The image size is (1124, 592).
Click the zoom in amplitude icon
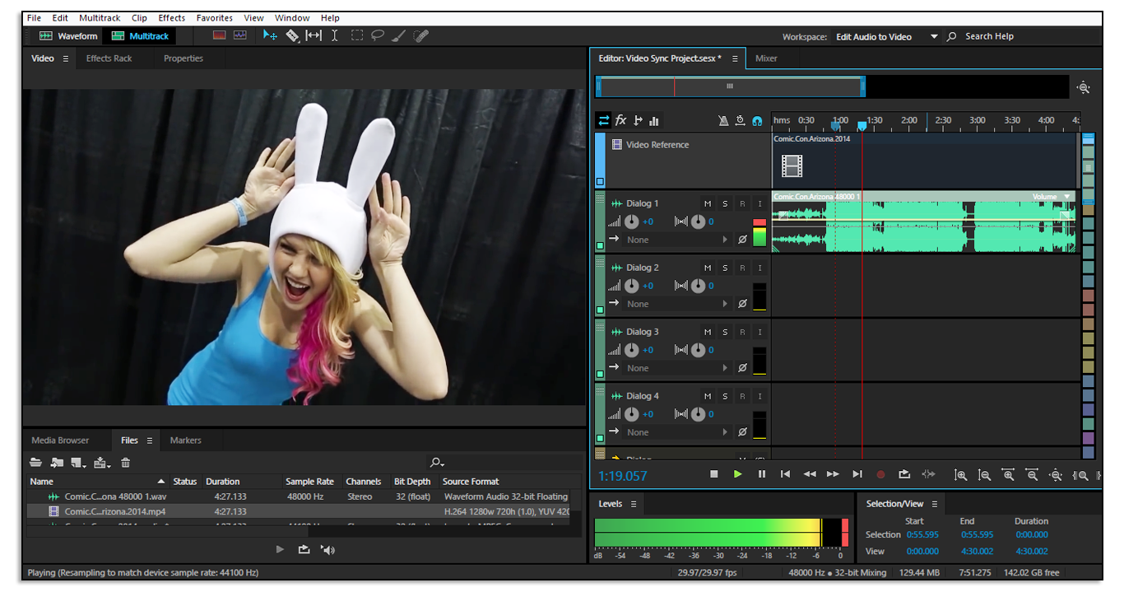pyautogui.click(x=960, y=474)
